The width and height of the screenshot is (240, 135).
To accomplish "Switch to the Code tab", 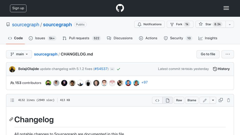I will tap(15, 38).
